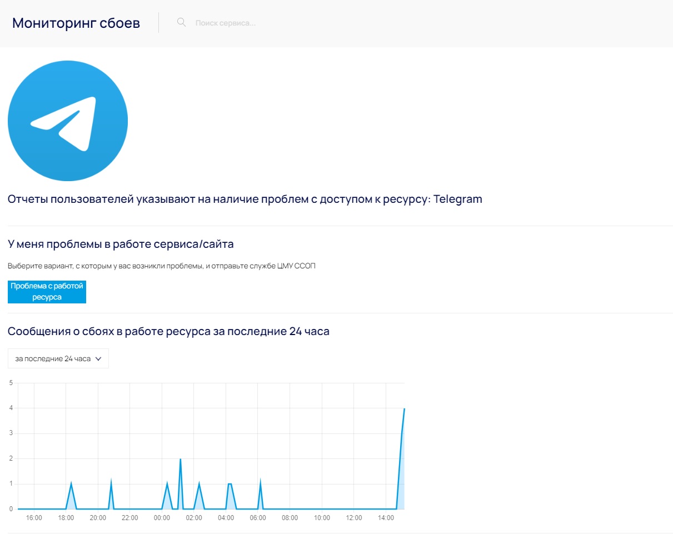
Task: Click the 16:00 x-axis label
Action: [x=34, y=518]
